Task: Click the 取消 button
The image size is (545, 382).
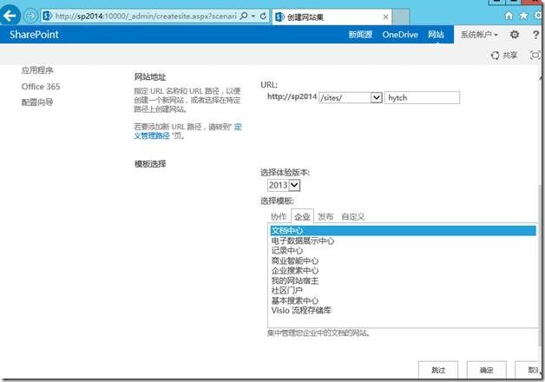Action: point(529,370)
